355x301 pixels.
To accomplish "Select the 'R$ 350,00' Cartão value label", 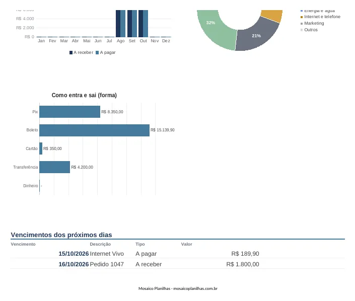I will pos(52,148).
